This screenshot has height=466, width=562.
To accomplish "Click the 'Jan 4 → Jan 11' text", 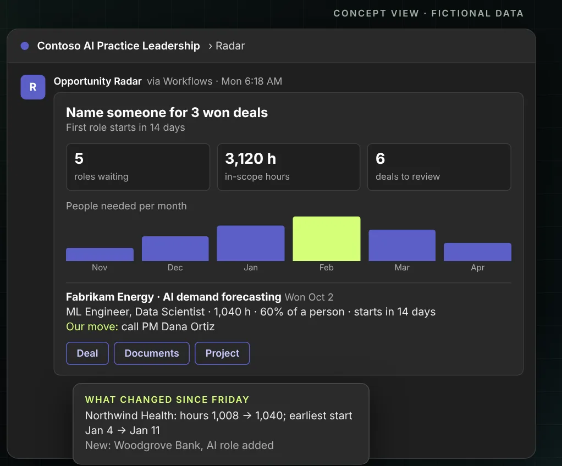I will (123, 430).
